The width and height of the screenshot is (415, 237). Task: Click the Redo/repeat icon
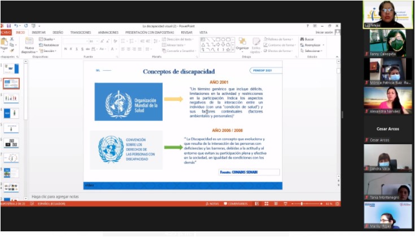tap(26, 25)
